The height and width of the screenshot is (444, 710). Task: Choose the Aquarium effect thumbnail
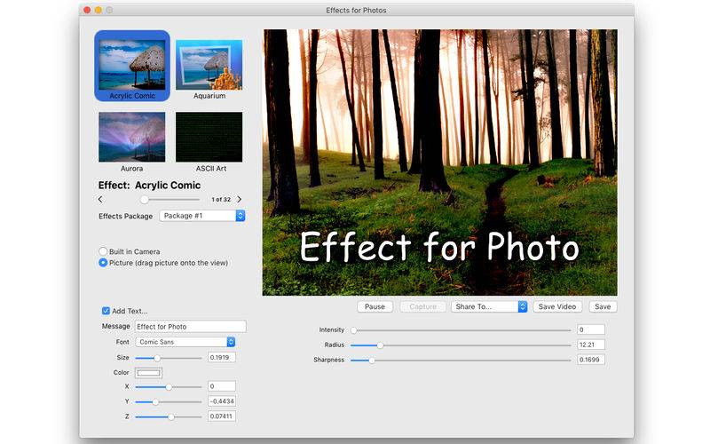pos(209,65)
